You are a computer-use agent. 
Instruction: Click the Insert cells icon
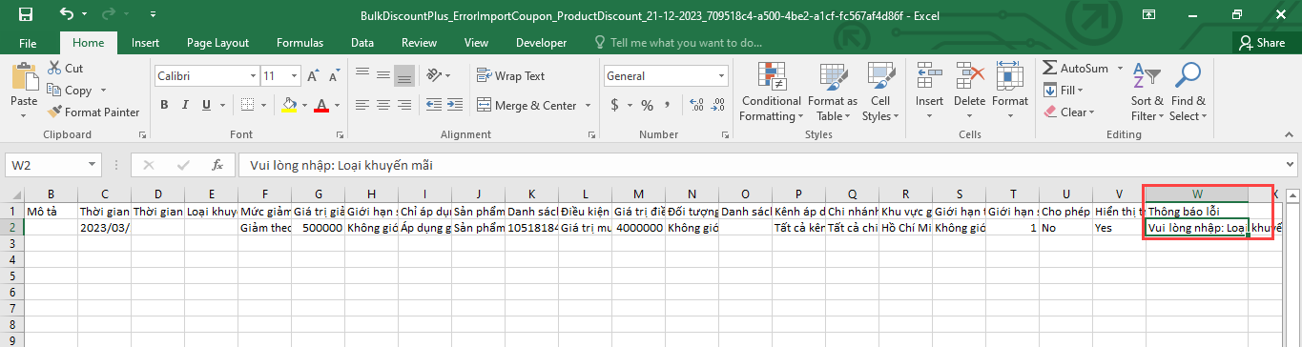coord(929,75)
